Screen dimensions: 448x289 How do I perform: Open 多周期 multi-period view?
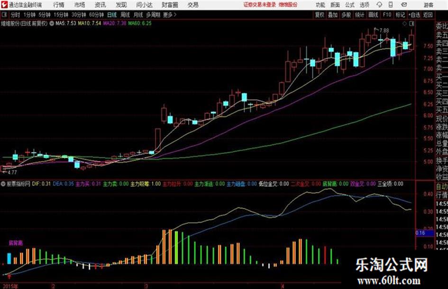point(153,15)
